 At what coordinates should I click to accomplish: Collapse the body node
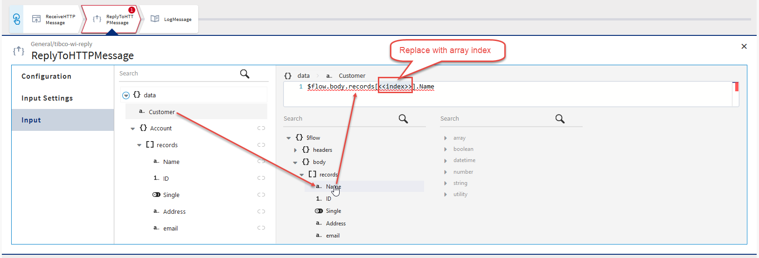(x=295, y=163)
